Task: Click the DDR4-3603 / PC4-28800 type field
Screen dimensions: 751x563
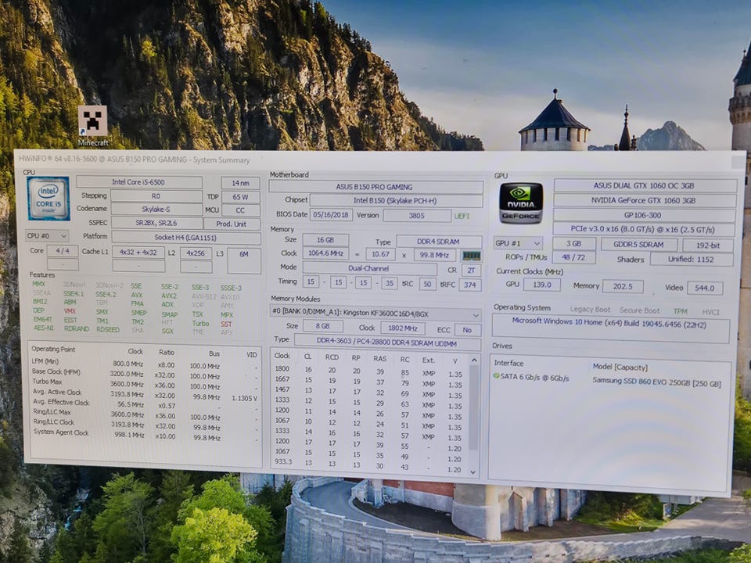Action: [x=387, y=342]
